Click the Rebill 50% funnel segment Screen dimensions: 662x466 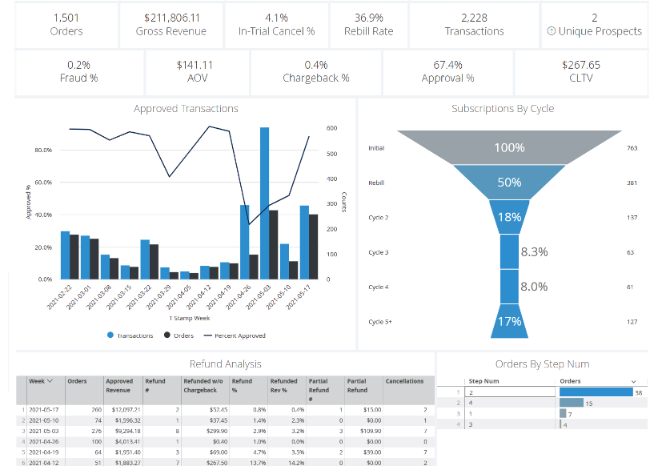pos(509,183)
